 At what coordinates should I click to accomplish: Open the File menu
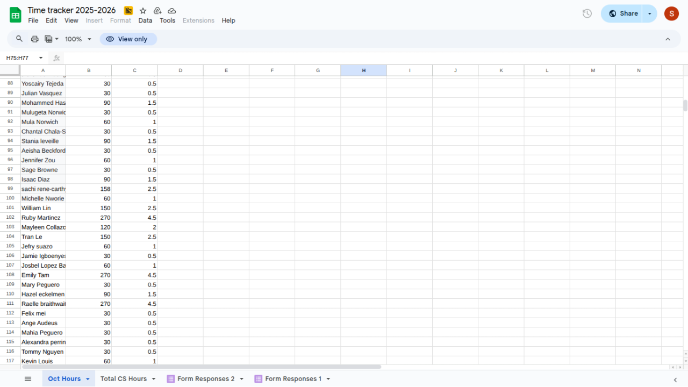pos(33,20)
